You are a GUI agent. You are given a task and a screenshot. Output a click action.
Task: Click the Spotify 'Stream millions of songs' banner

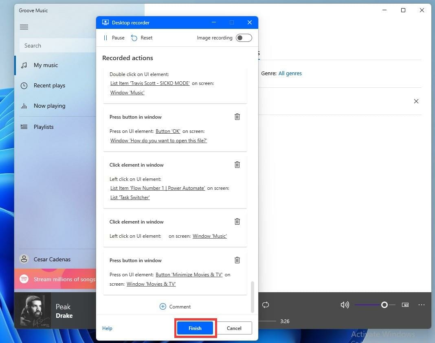(55, 279)
